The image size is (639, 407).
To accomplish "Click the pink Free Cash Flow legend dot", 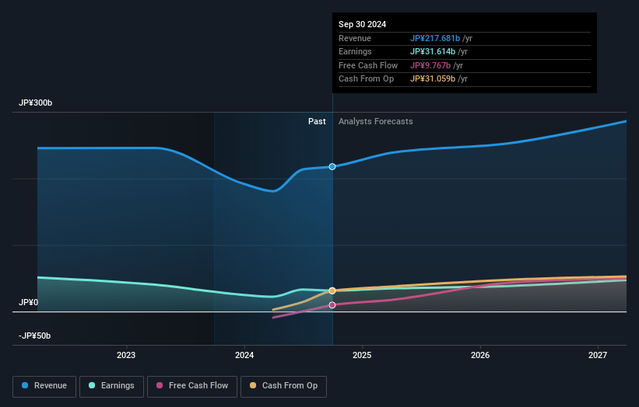I will (x=160, y=385).
